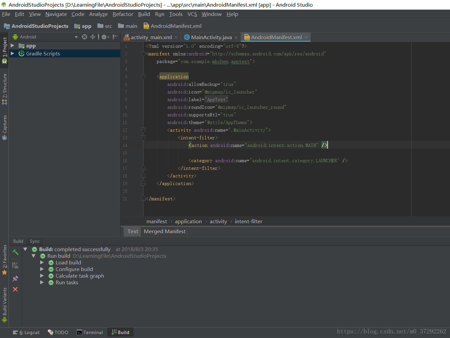Place cursor on the category LAUNCHER line
Viewport: 450px width, 338px height.
[x=268, y=161]
